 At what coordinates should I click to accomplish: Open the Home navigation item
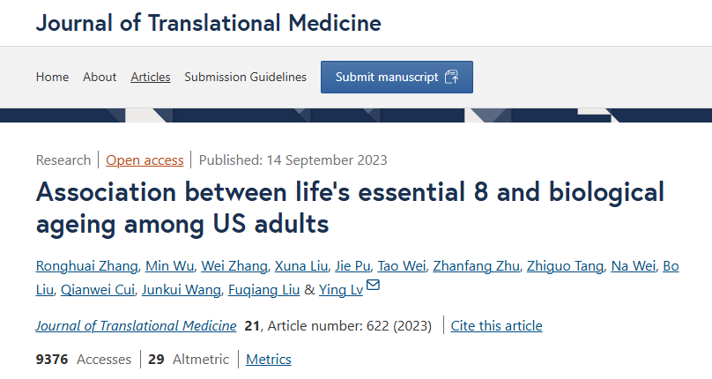coord(52,77)
